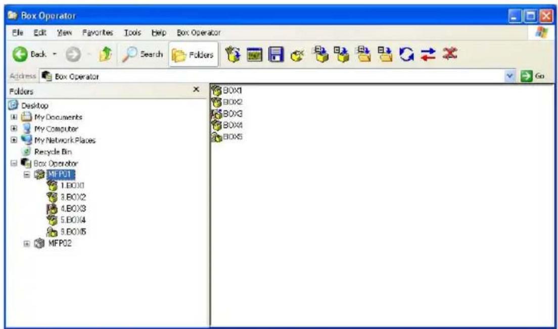Expand the My Documents node
Viewport: 558px width, 329px height.
click(x=14, y=117)
